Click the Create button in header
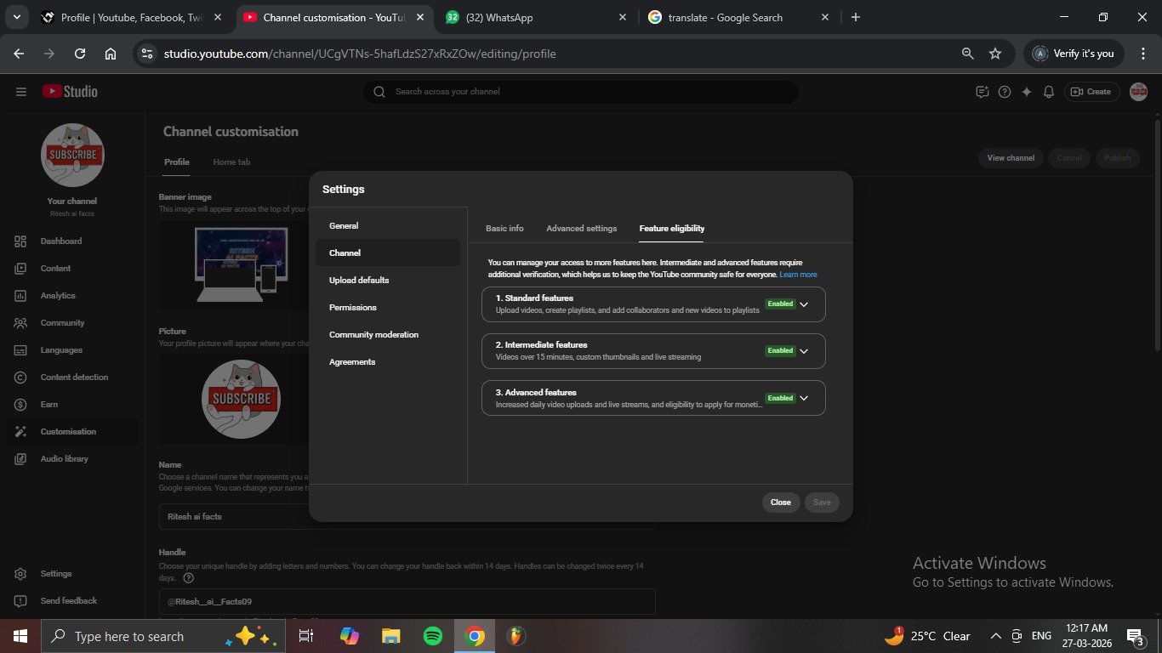The image size is (1162, 653). (1091, 92)
